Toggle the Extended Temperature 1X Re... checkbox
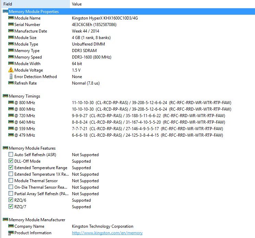This screenshot has height=238, width=255. (11, 174)
